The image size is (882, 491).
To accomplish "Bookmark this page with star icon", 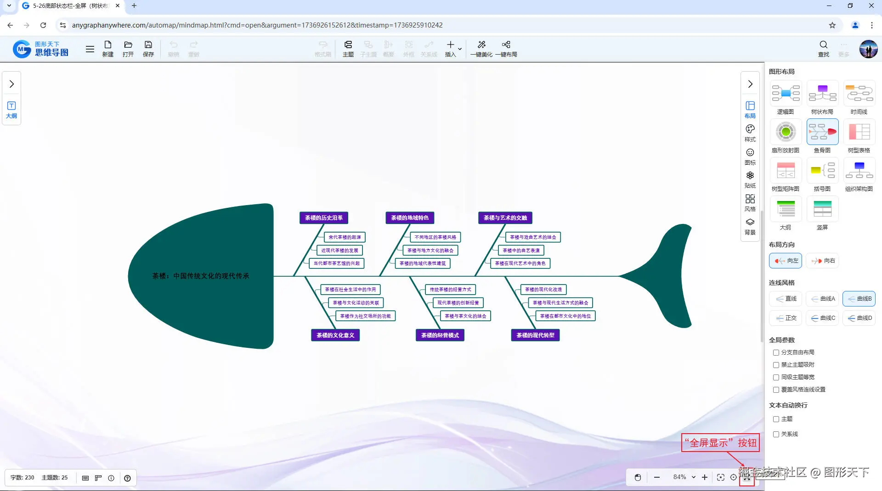I will click(x=832, y=25).
